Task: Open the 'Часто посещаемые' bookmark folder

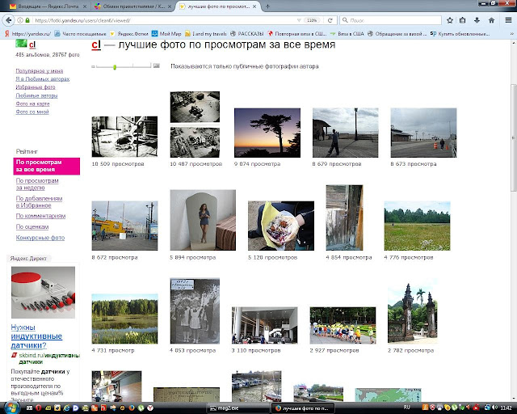Action: click(81, 34)
